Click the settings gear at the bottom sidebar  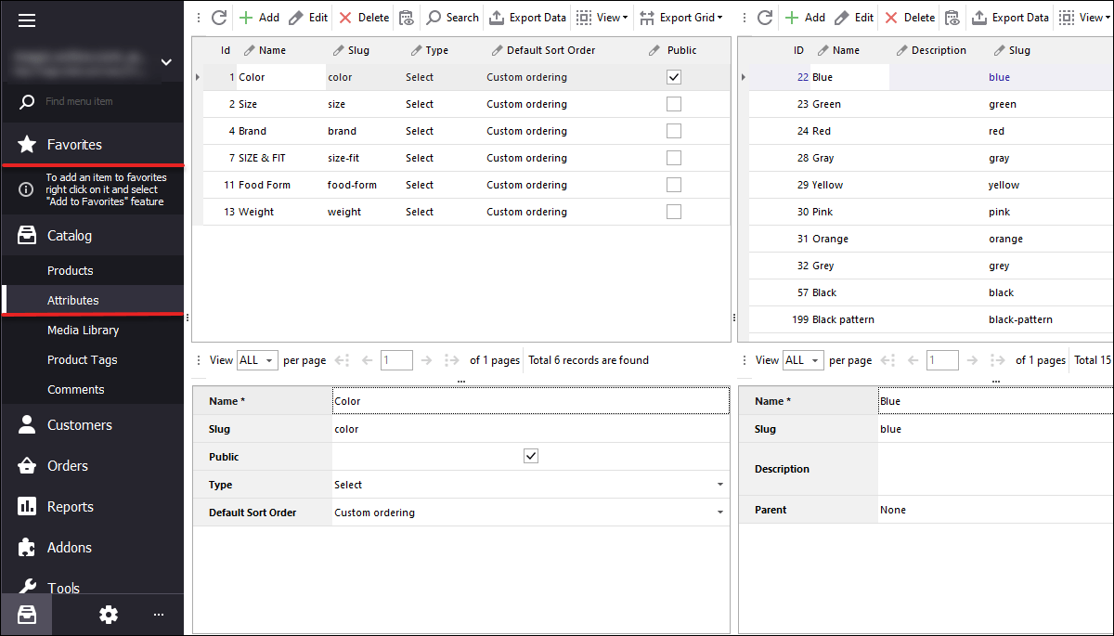[x=109, y=615]
